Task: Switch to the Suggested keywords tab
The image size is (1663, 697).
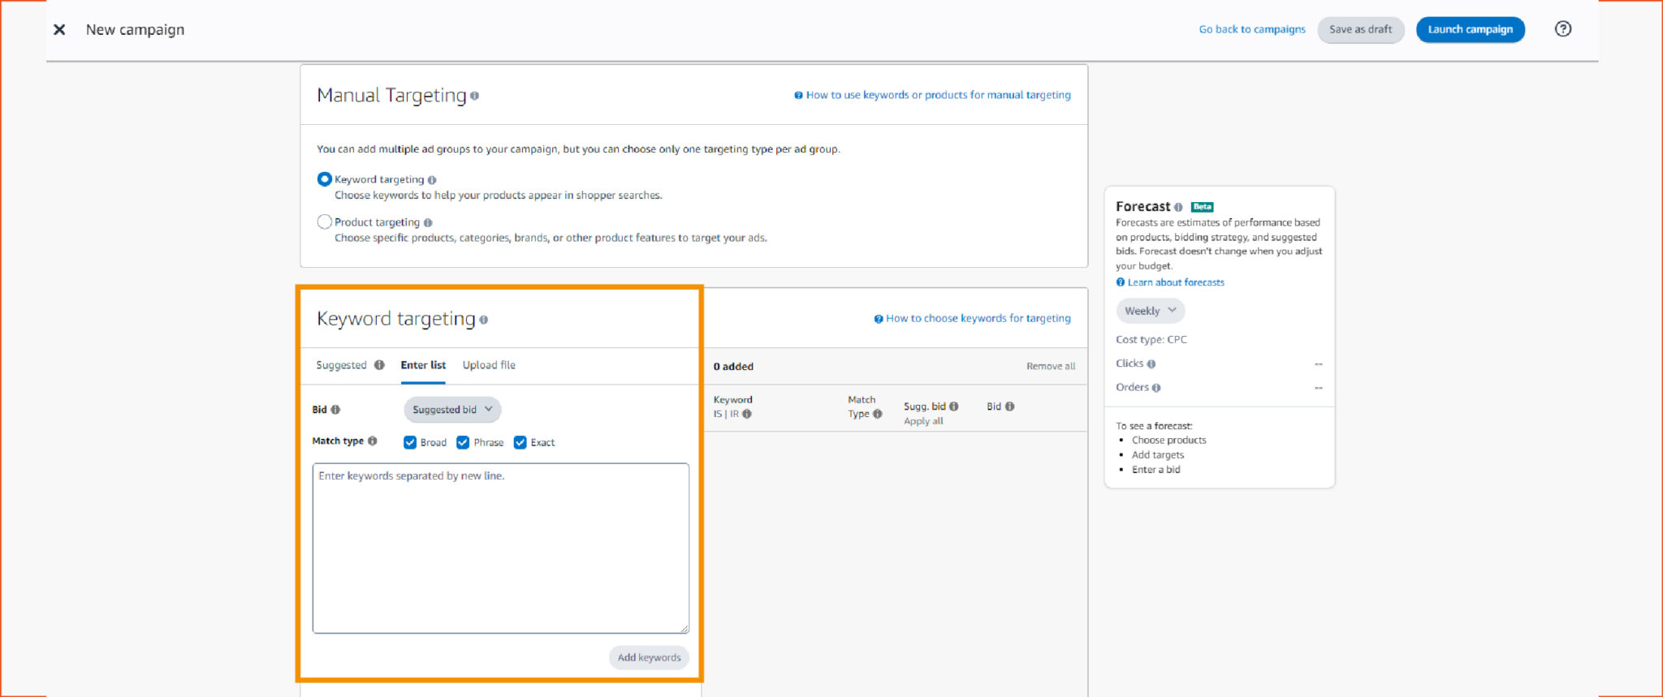Action: tap(341, 365)
